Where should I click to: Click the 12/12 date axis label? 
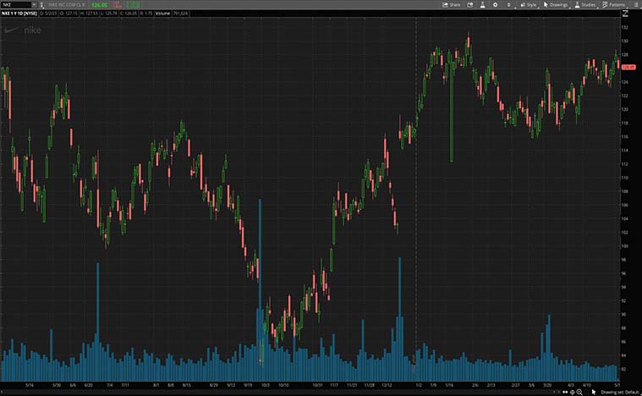387,385
